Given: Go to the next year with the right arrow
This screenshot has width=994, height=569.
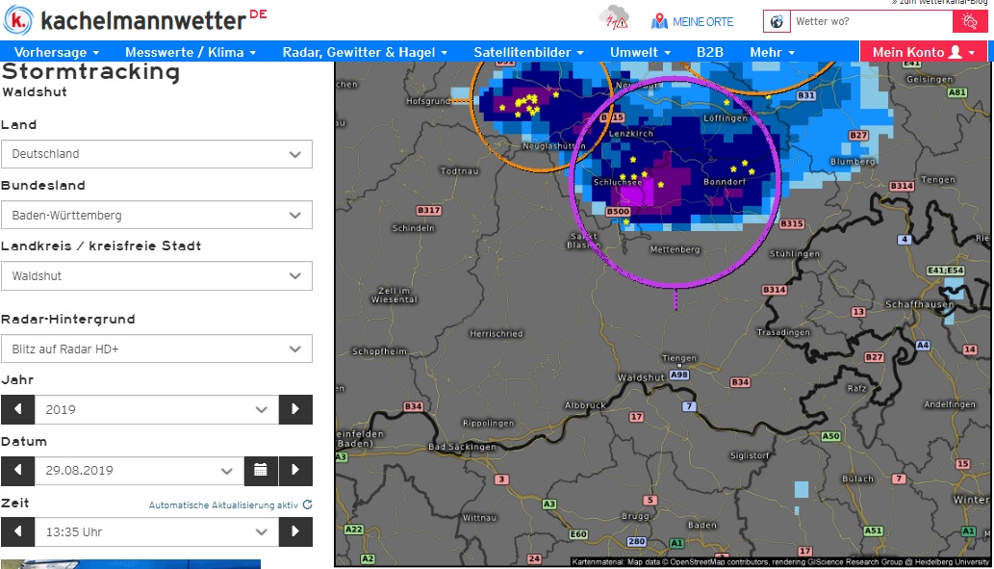Looking at the screenshot, I should click(295, 409).
